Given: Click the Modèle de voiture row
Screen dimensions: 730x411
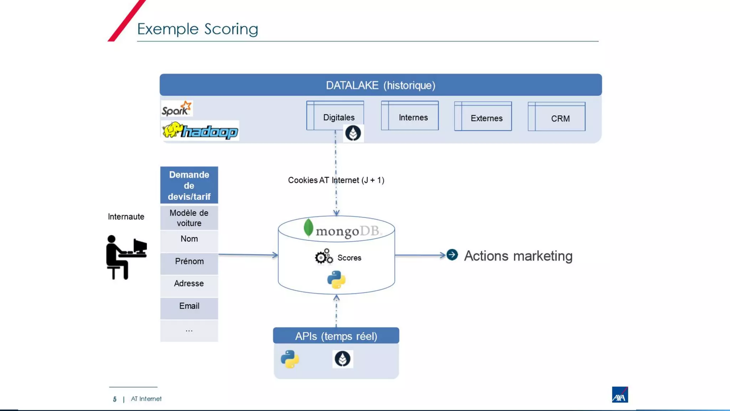Looking at the screenshot, I should click(189, 218).
